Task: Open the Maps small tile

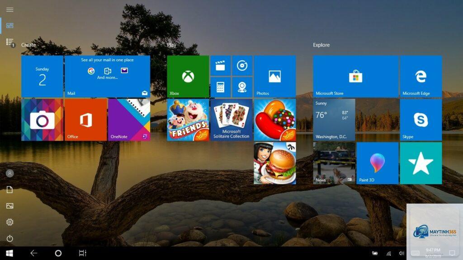Action: click(242, 87)
